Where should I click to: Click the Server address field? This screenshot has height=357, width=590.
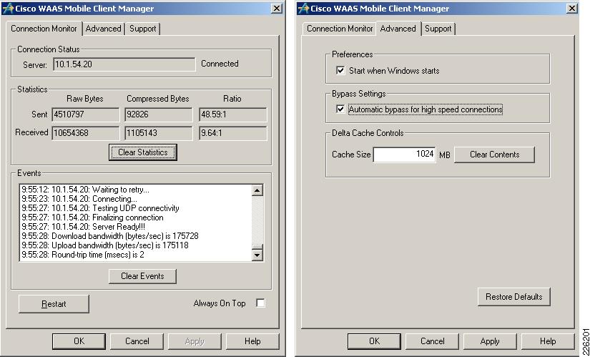124,64
